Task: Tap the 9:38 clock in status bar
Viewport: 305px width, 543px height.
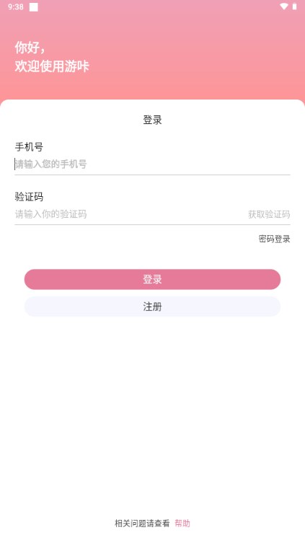Action: [16, 7]
